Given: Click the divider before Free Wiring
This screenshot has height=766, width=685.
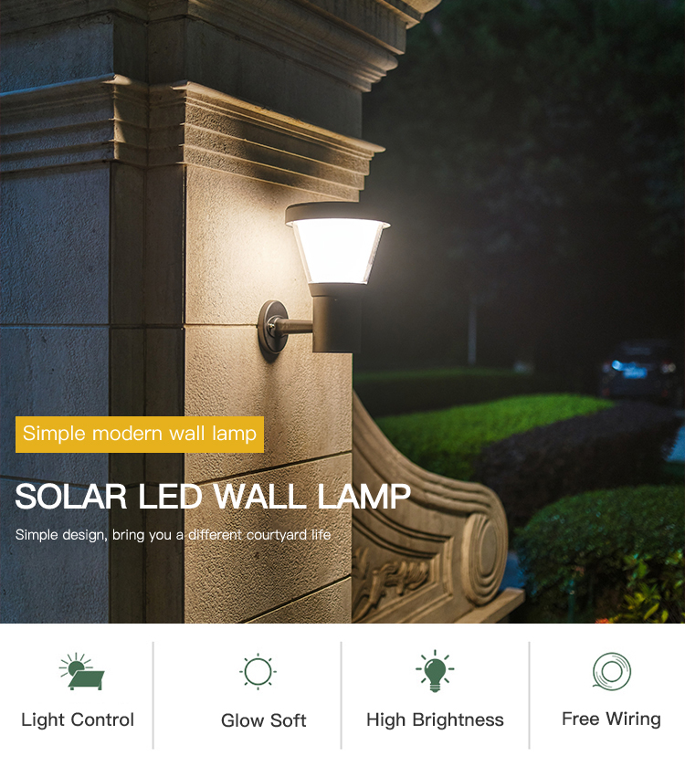Looking at the screenshot, I should (x=529, y=695).
